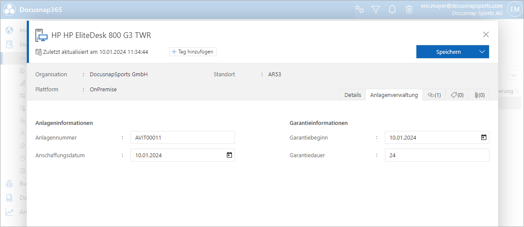Select the Anlagenverwaltung tab
524x227 pixels.
(x=394, y=95)
